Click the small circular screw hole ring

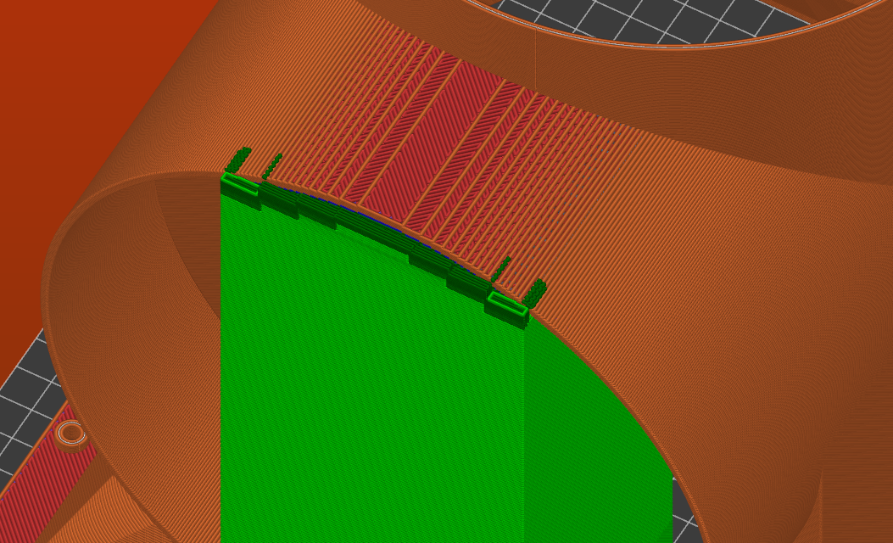[71, 433]
